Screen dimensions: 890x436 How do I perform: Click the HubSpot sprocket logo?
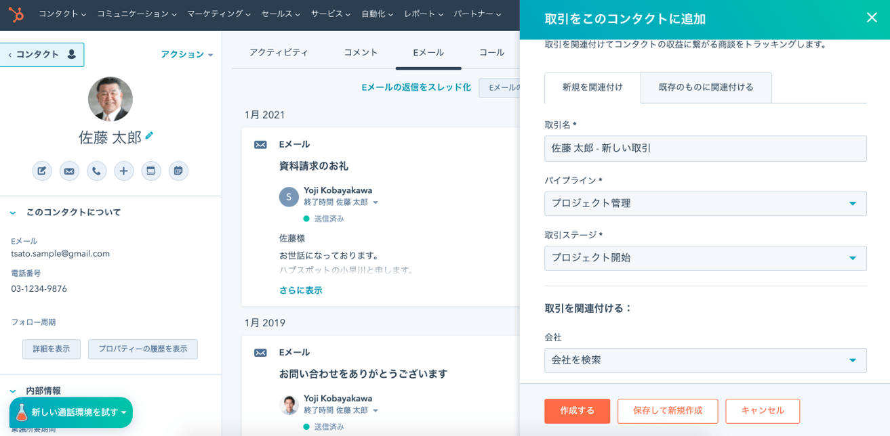point(16,14)
